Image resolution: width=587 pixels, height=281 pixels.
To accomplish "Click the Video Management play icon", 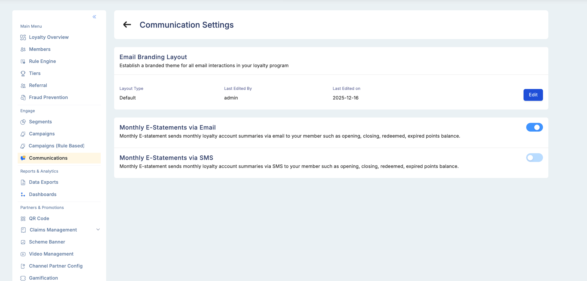I will (x=23, y=254).
